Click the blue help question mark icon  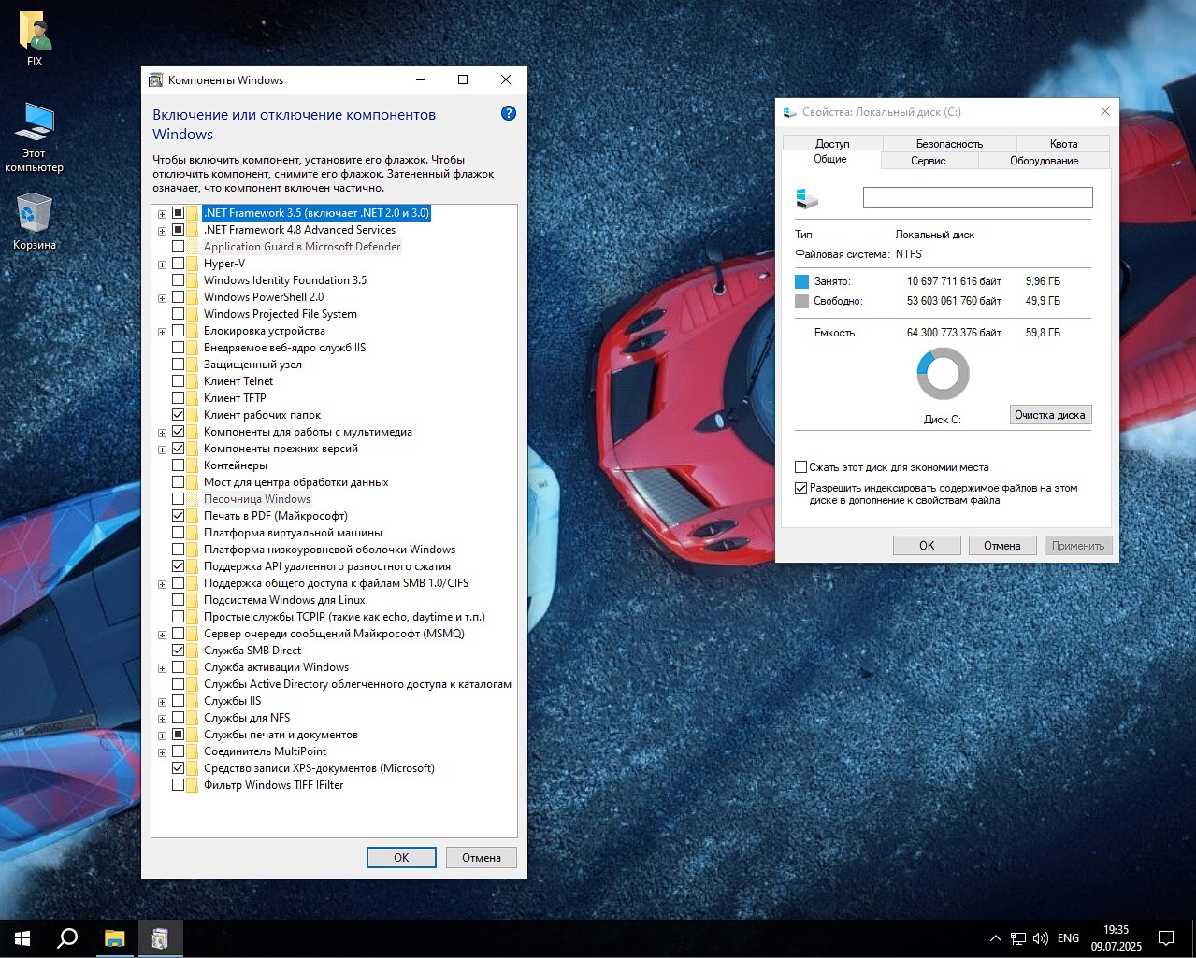(508, 114)
